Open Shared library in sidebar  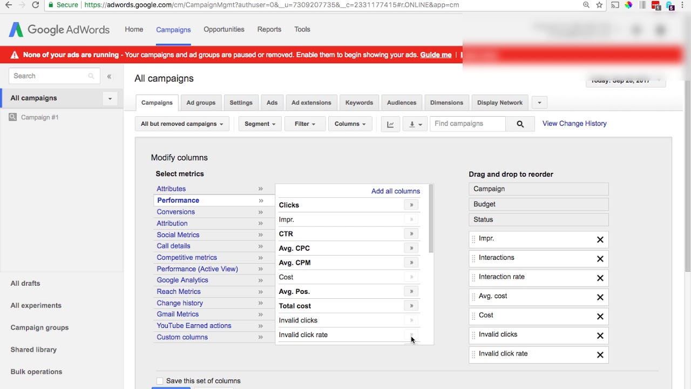pyautogui.click(x=33, y=350)
